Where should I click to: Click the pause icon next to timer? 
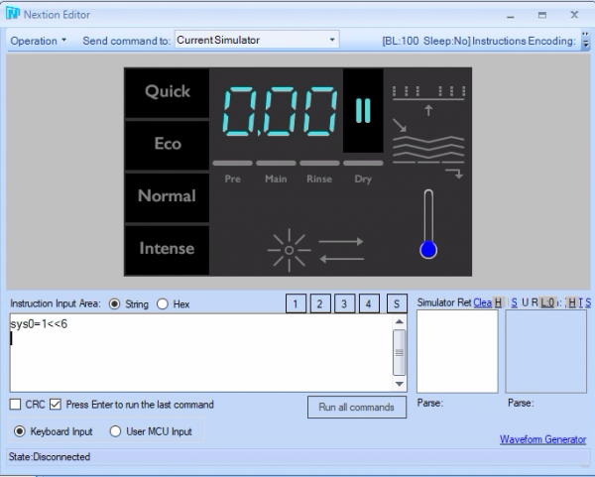click(363, 110)
